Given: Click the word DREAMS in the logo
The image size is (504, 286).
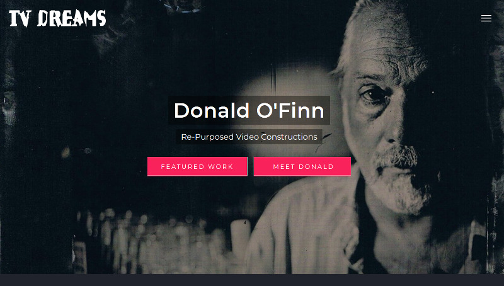Looking at the screenshot, I should pyautogui.click(x=71, y=18).
